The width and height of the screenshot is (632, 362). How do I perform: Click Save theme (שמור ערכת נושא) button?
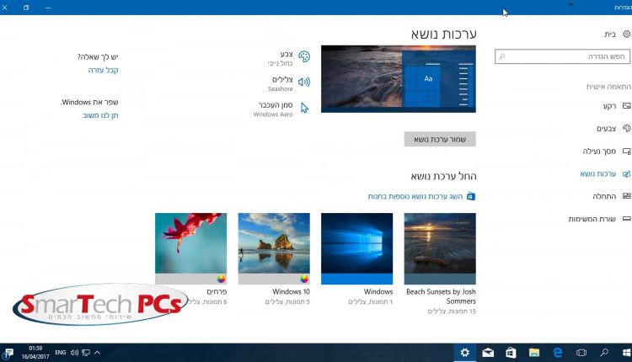(x=440, y=139)
